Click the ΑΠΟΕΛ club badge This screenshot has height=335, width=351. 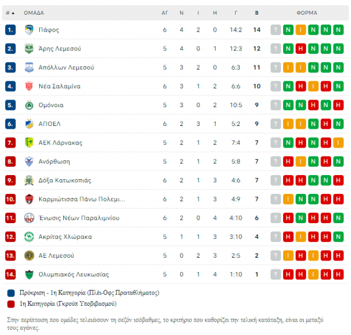point(29,124)
